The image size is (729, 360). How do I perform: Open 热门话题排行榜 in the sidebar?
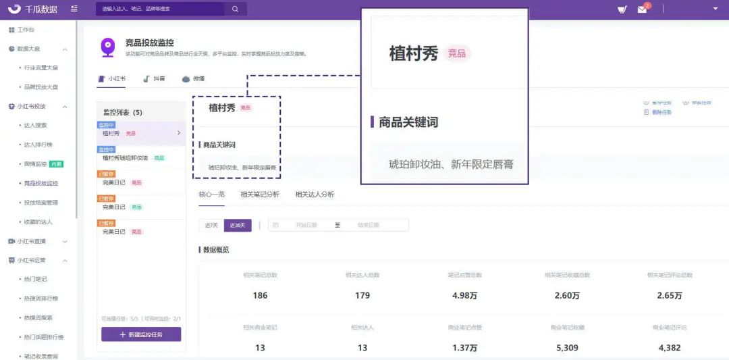click(44, 337)
